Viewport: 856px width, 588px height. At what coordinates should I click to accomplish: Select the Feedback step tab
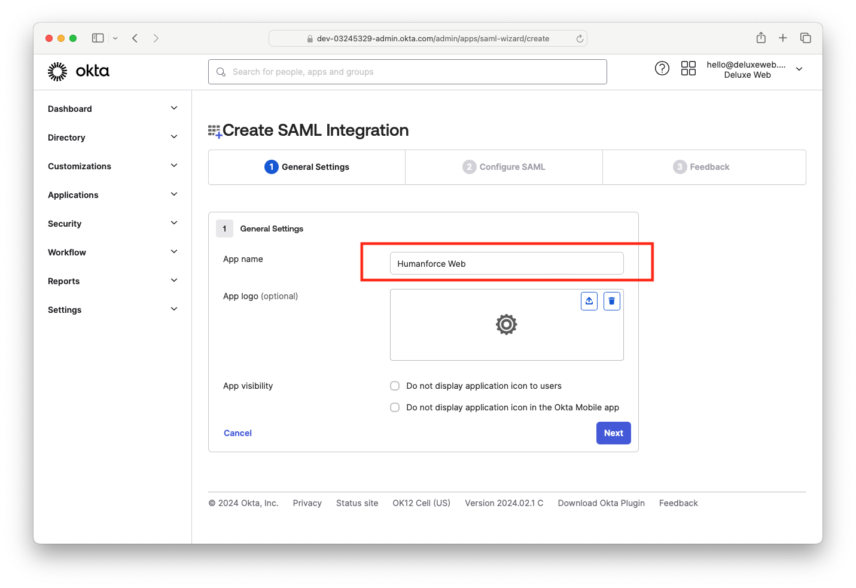point(704,167)
